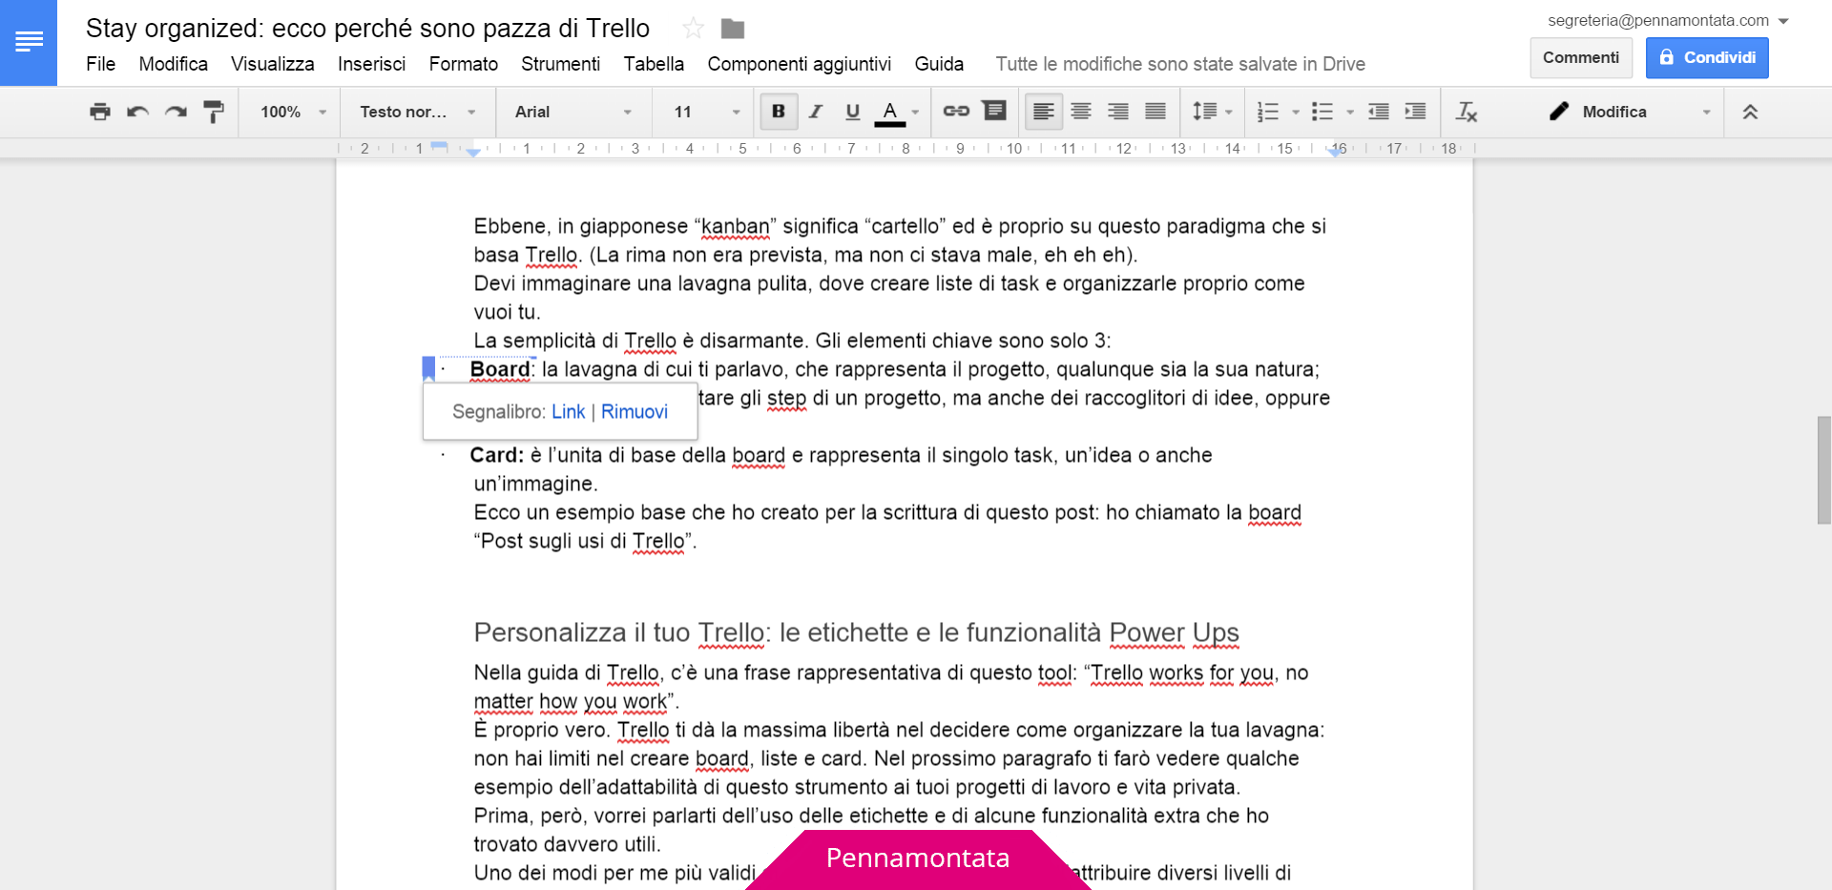Undo the last change
The height and width of the screenshot is (890, 1832).
pos(137,112)
